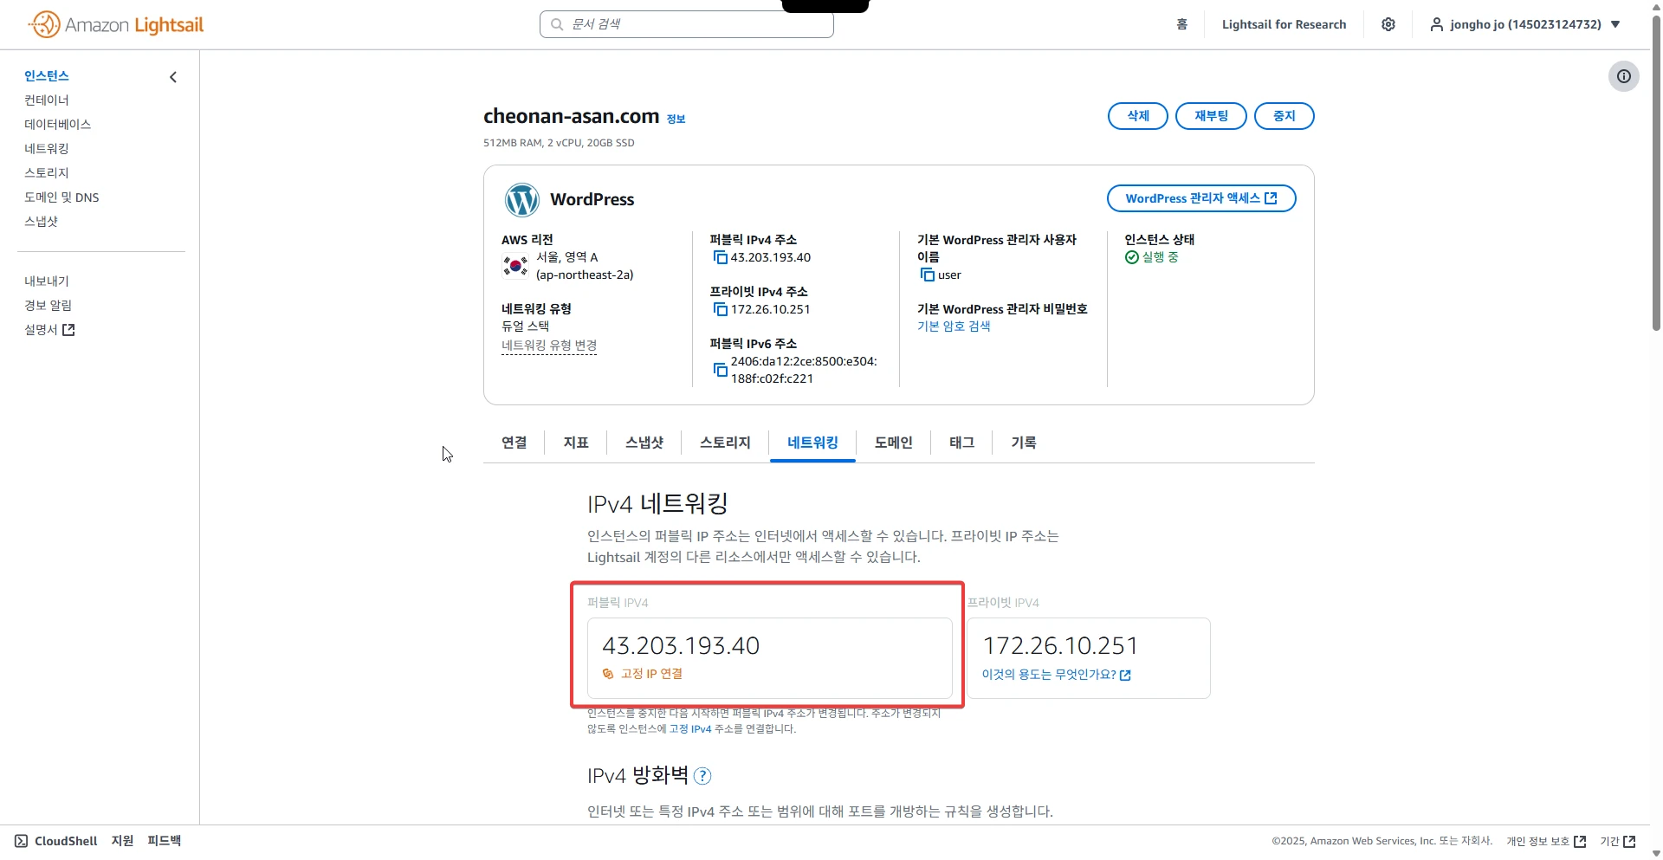The image size is (1663, 860).
Task: Select 네트워킹 in the sidebar
Action: [47, 149]
